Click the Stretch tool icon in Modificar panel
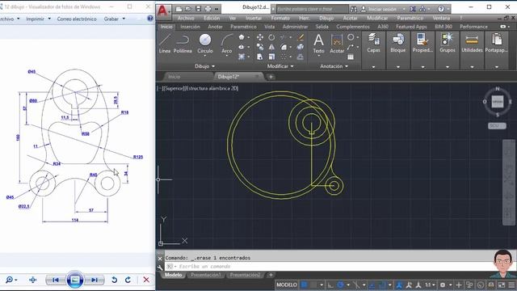 [260, 57]
